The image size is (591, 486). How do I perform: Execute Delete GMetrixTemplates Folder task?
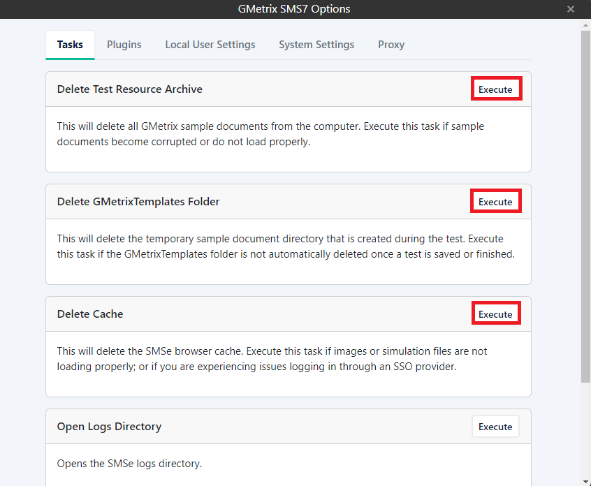tap(495, 201)
